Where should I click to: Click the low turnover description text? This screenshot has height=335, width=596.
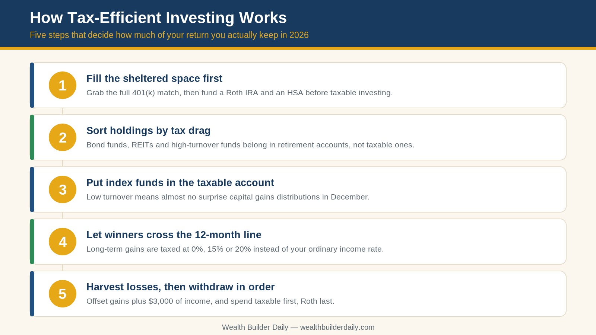pos(228,197)
